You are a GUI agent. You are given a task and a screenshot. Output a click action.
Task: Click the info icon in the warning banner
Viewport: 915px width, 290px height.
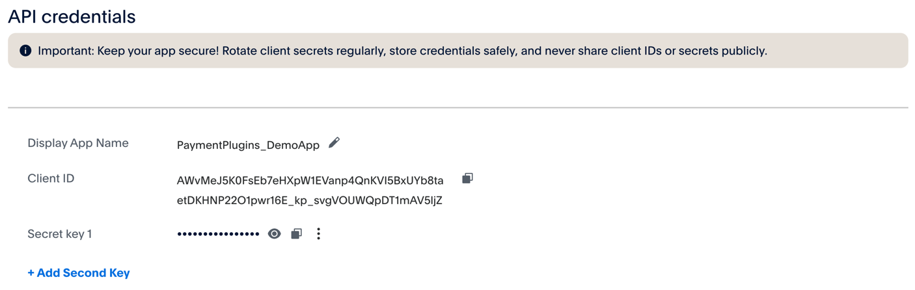25,51
